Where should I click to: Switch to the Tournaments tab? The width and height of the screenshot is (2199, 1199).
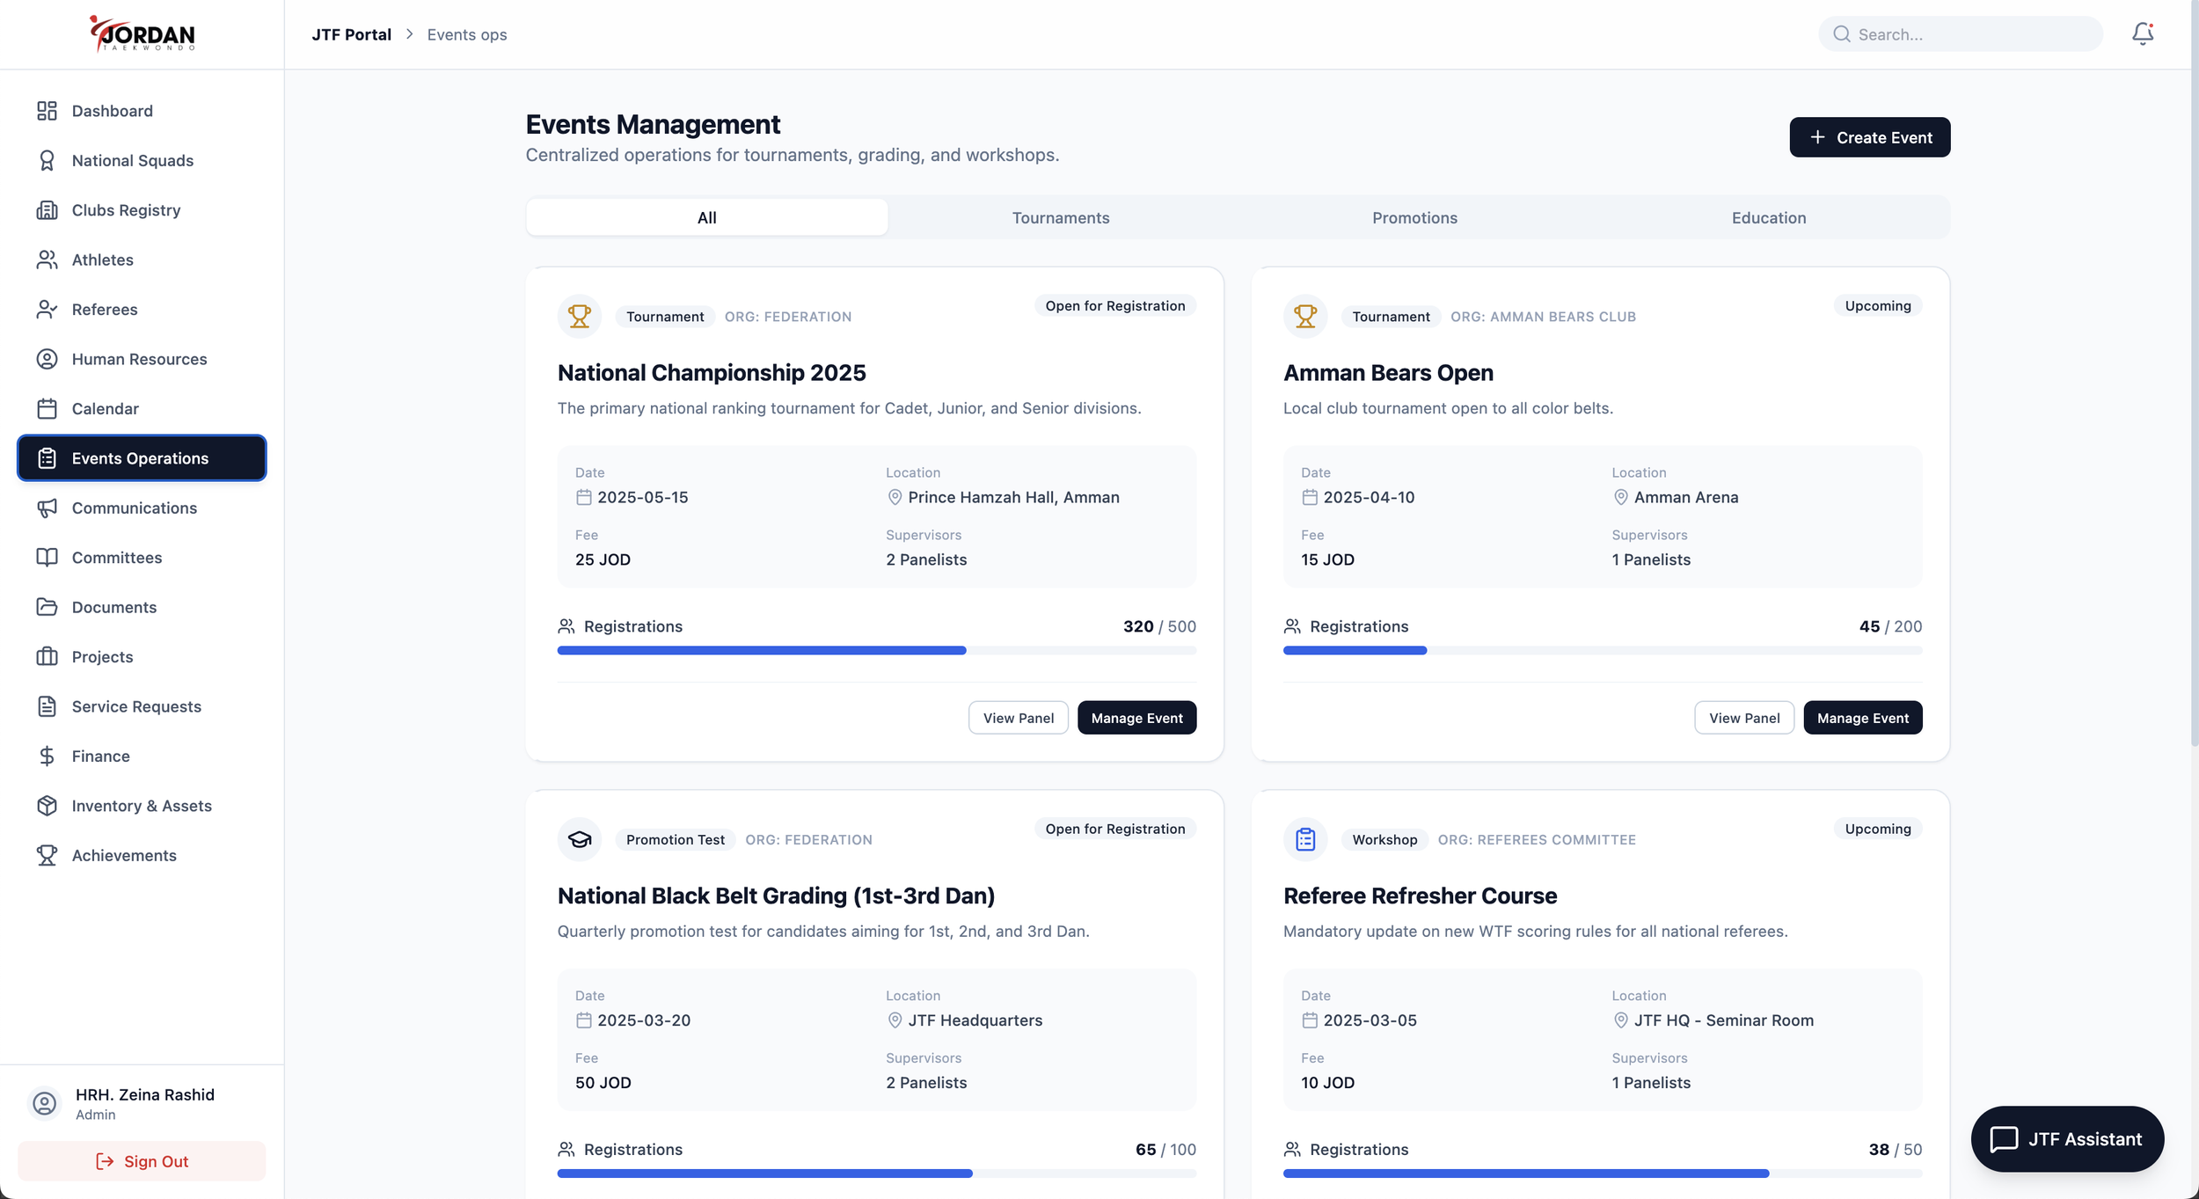coord(1060,217)
